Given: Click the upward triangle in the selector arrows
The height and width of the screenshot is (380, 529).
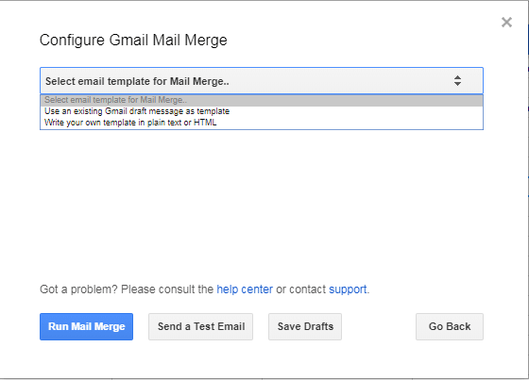Looking at the screenshot, I should (x=457, y=77).
